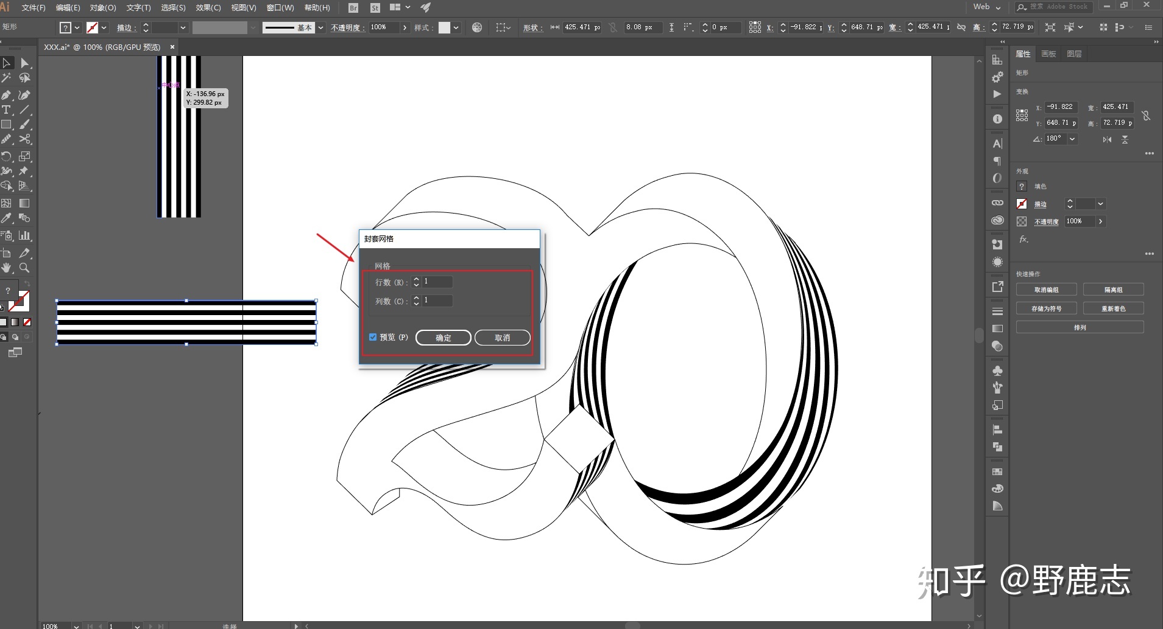This screenshot has height=629, width=1163.
Task: Open the 对象(O) menu
Action: 103,8
